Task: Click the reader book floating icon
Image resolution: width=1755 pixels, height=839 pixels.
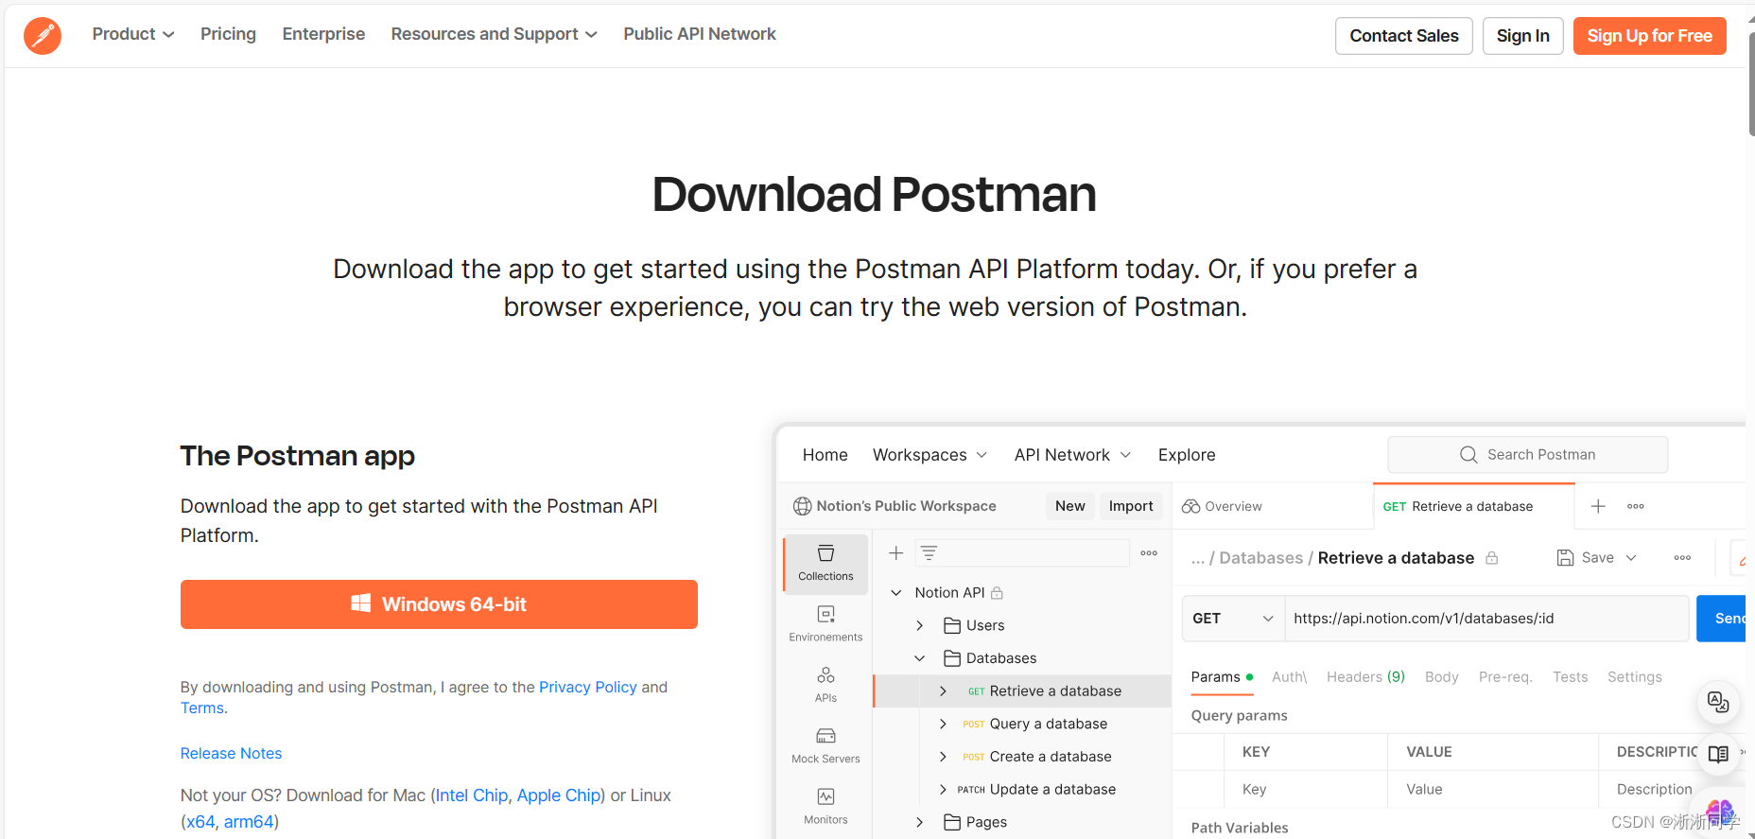Action: coord(1718,754)
